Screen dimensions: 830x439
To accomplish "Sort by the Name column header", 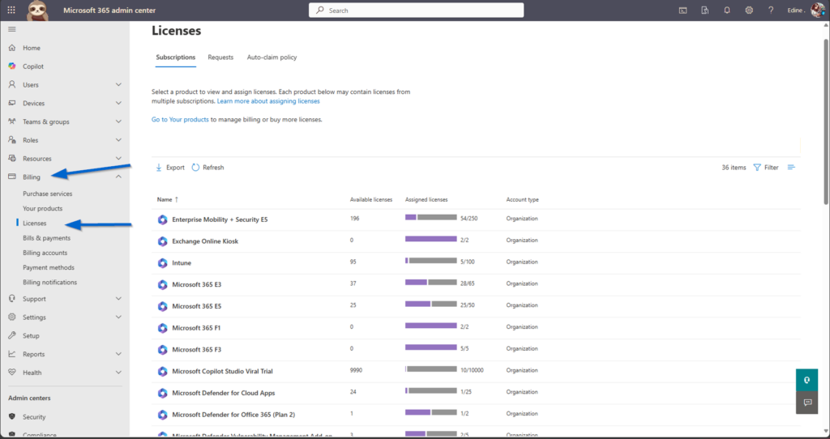I will click(x=167, y=199).
